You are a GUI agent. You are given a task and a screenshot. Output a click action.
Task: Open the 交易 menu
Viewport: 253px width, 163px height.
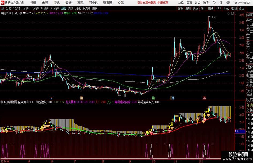pos(121,3)
